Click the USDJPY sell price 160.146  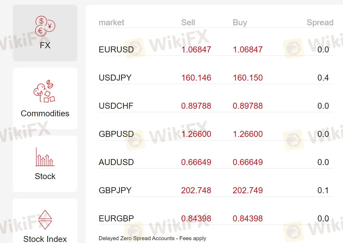coord(196,78)
